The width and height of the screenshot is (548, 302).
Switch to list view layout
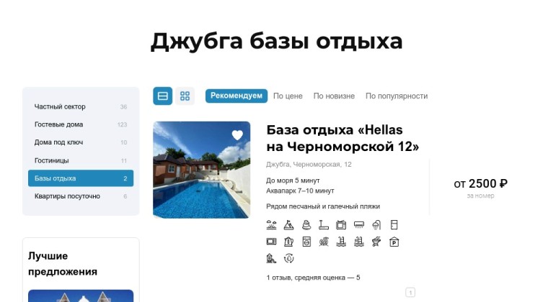coord(163,96)
